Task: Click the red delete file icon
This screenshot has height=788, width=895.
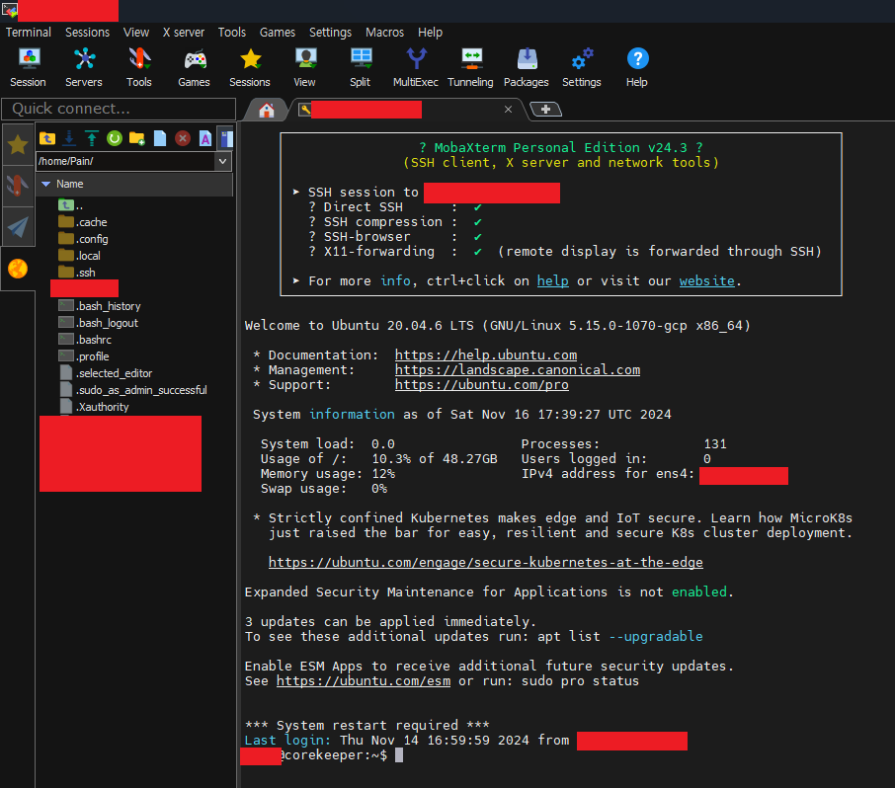Action: click(x=183, y=138)
